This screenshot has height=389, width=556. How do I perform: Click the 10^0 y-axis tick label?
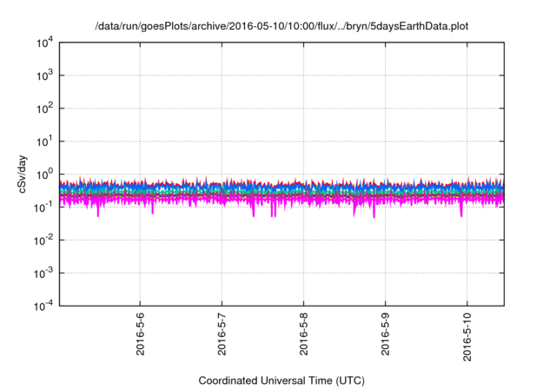[x=44, y=175]
